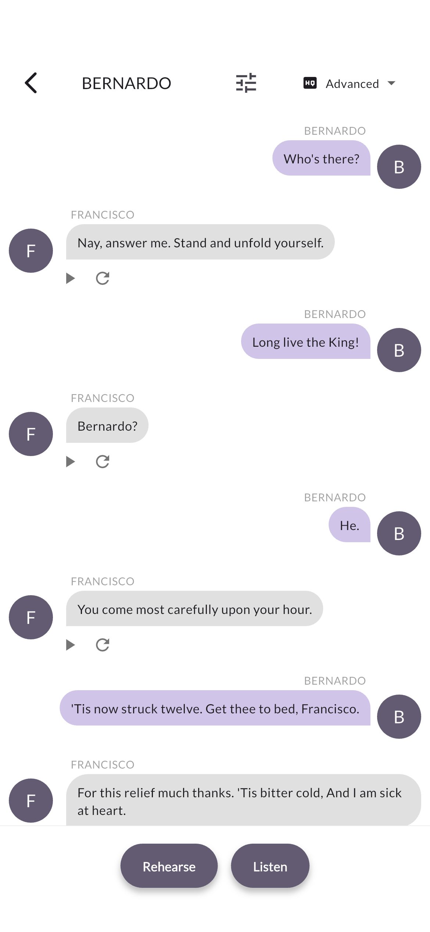Regenerate "You come most carefully" line audio

(103, 645)
